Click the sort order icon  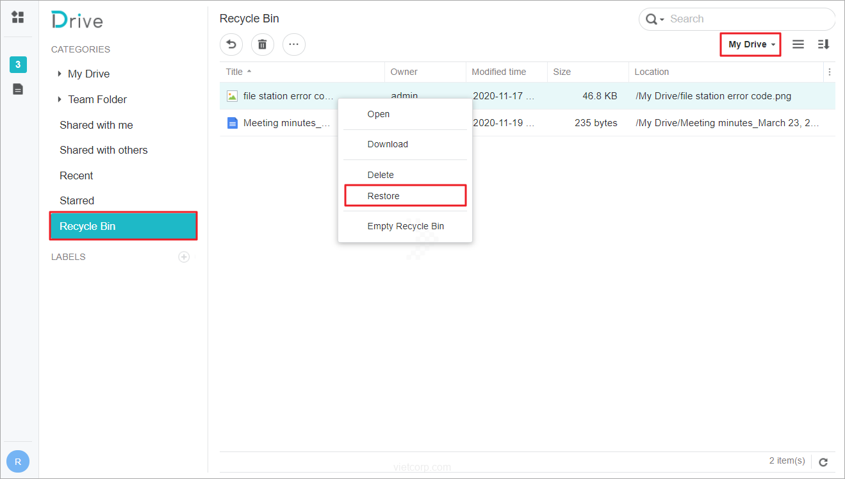823,44
